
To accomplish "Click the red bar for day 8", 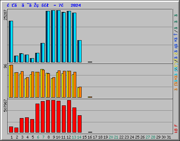I will coord(48,116).
